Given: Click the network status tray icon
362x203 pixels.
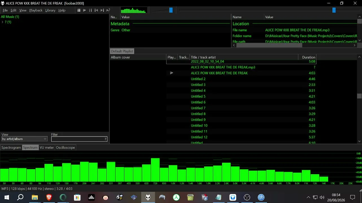Looking at the screenshot, I should point(315,197).
